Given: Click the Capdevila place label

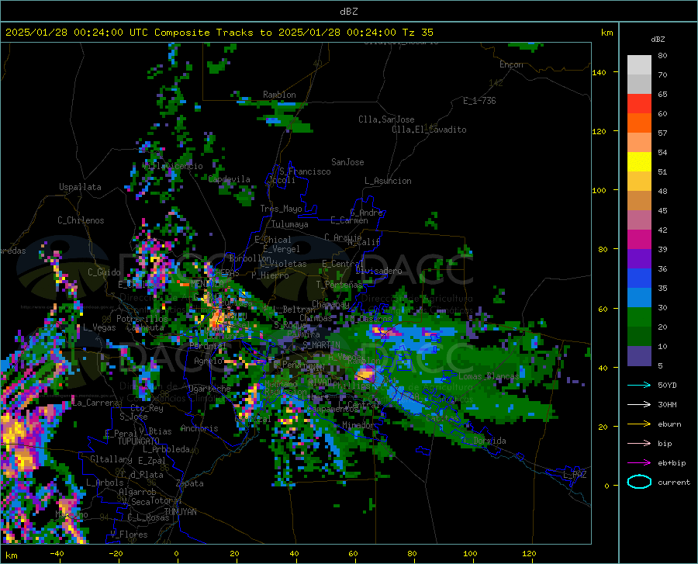Looking at the screenshot, I should coord(229,179).
